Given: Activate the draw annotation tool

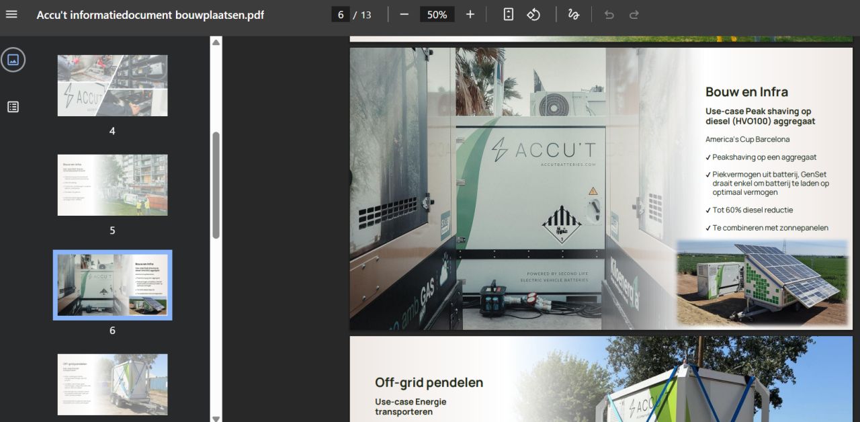Looking at the screenshot, I should 573,15.
